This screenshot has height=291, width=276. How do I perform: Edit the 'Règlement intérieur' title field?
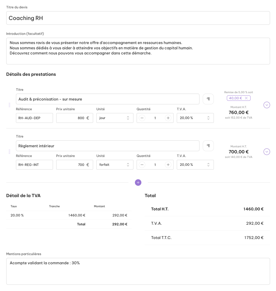point(108,146)
